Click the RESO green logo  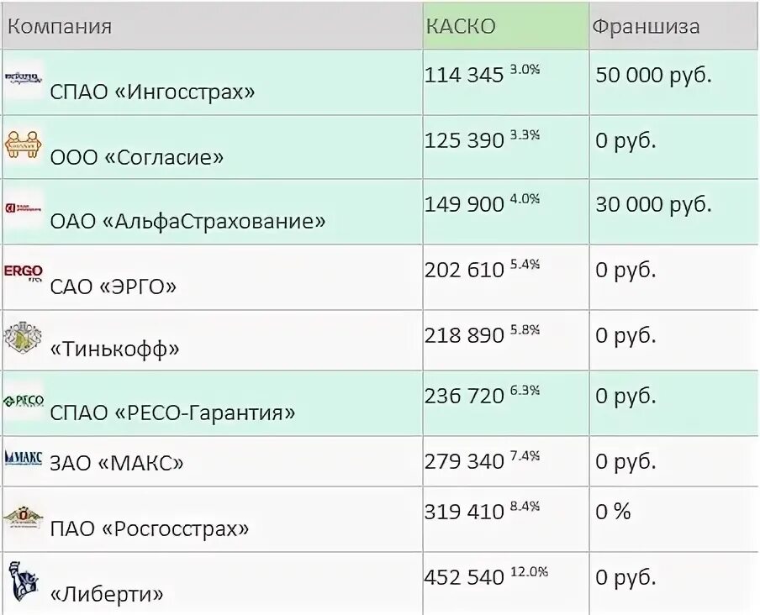coord(24,401)
